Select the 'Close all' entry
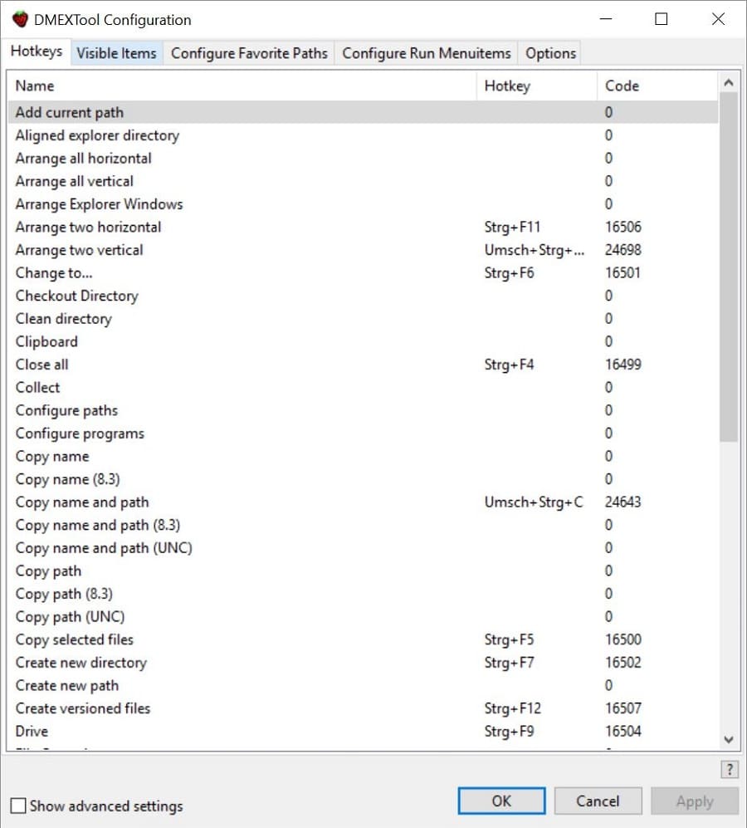This screenshot has height=828, width=747. pos(364,365)
